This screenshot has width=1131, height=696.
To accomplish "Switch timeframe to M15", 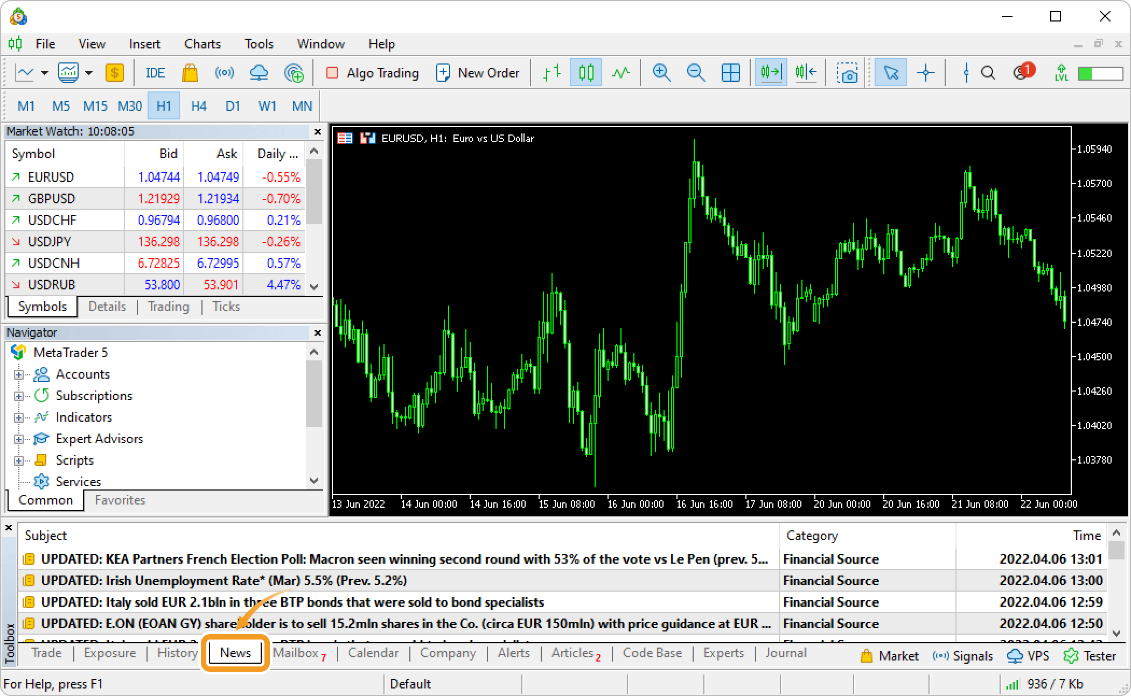I will click(x=95, y=105).
